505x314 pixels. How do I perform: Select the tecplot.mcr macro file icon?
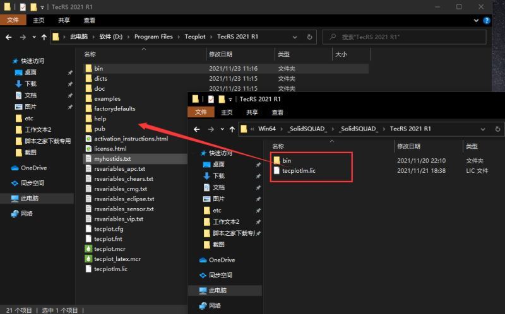click(x=88, y=248)
